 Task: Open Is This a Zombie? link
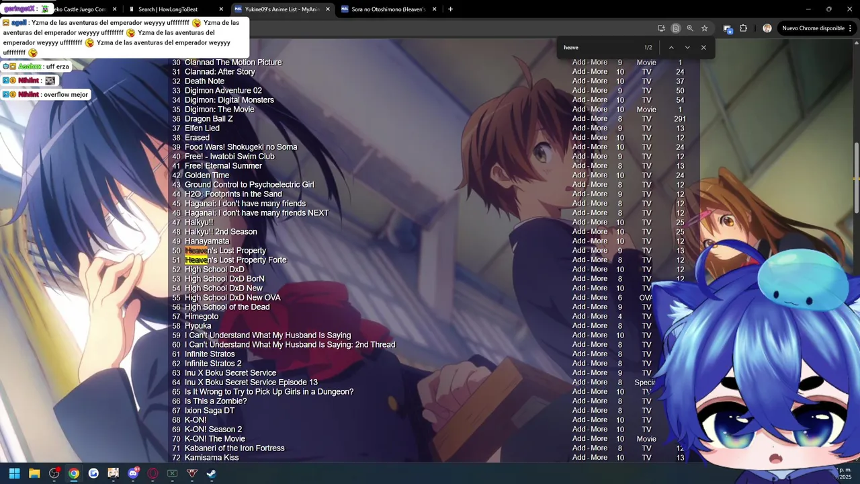coord(216,401)
